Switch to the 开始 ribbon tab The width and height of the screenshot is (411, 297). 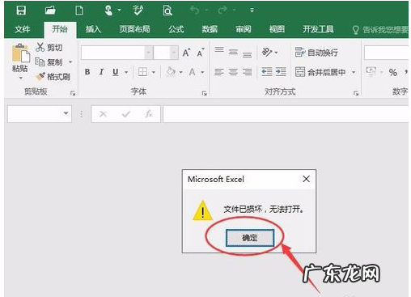(60, 29)
